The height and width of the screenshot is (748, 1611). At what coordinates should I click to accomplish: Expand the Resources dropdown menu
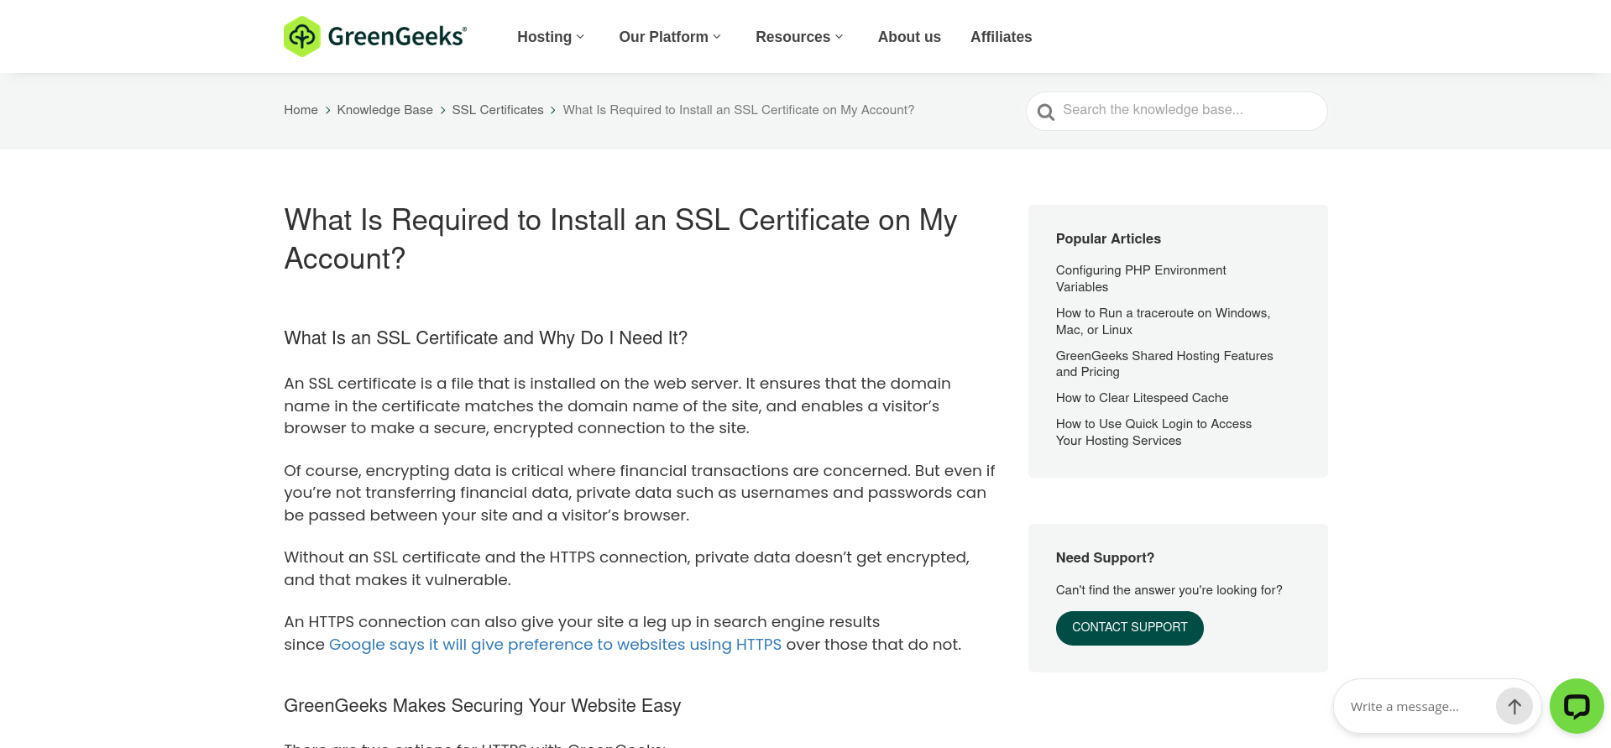point(799,37)
